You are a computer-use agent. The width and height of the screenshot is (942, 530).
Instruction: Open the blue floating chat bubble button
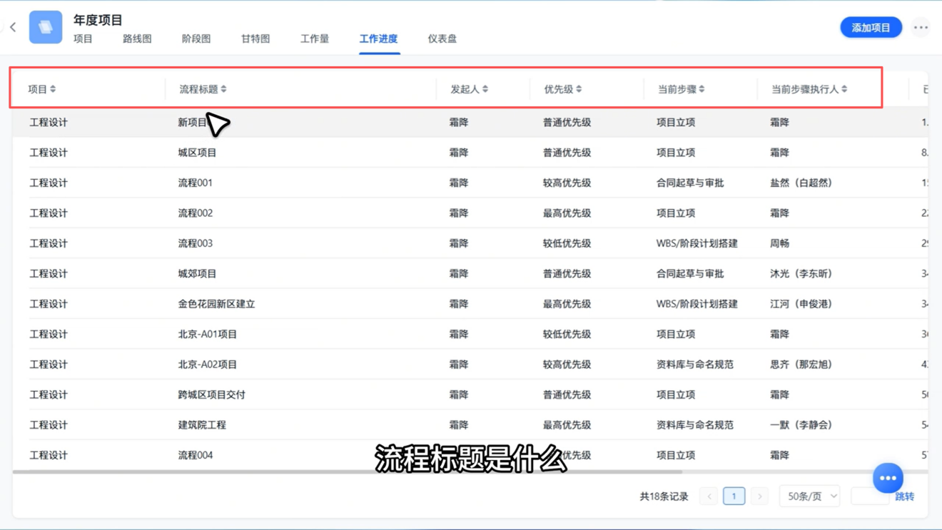click(x=888, y=478)
